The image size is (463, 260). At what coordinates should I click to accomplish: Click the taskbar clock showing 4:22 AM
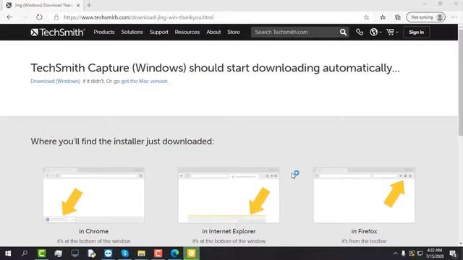435,253
